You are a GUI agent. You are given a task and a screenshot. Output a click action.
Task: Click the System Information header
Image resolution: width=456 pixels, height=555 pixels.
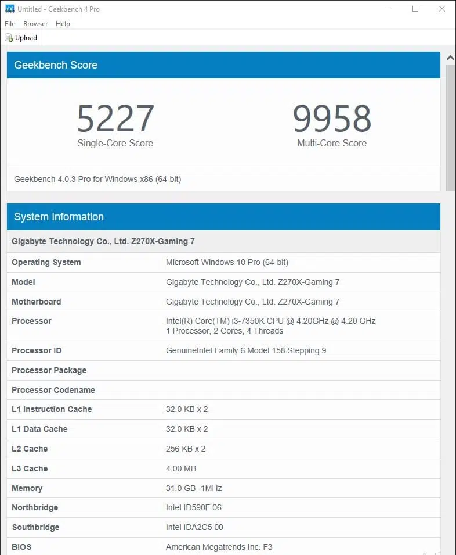(x=223, y=217)
